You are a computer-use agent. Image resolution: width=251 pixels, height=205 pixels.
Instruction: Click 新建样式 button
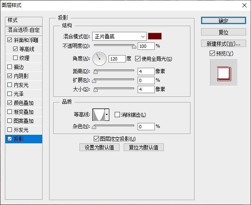[x=223, y=43]
